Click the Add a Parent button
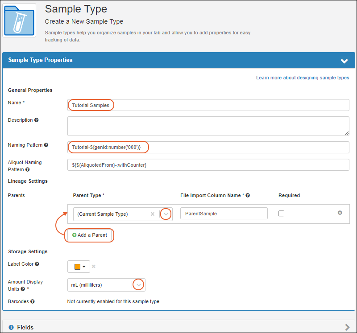357x333 pixels. pos(90,235)
